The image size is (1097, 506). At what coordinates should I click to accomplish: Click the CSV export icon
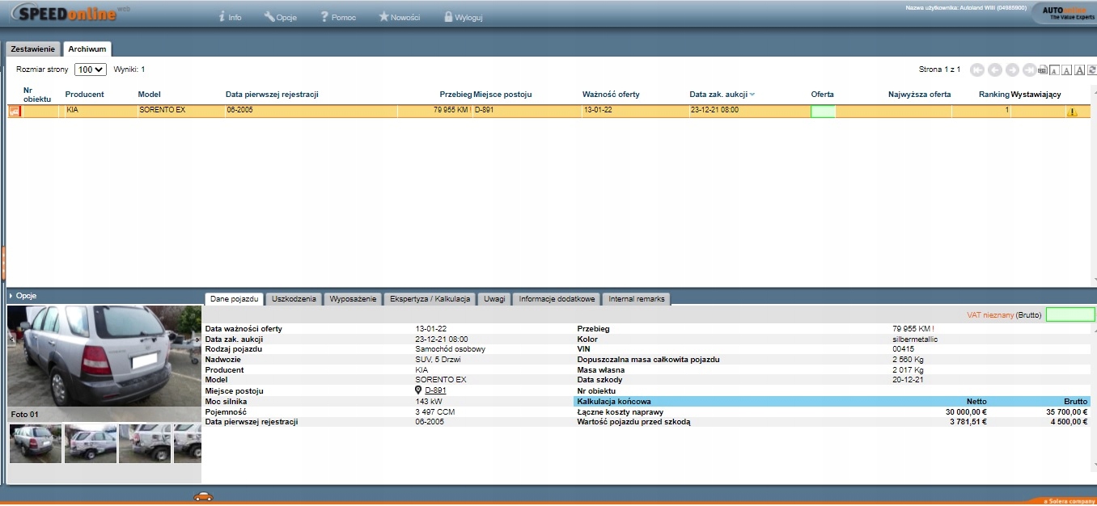coord(1043,70)
